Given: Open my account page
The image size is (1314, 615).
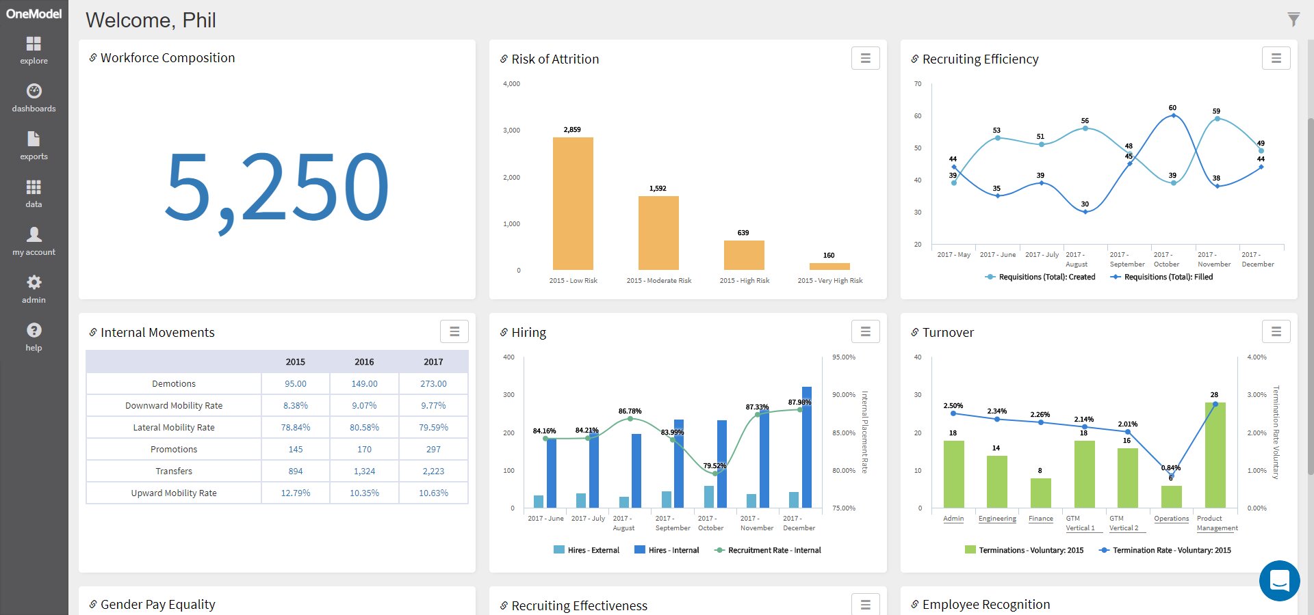Looking at the screenshot, I should [34, 242].
